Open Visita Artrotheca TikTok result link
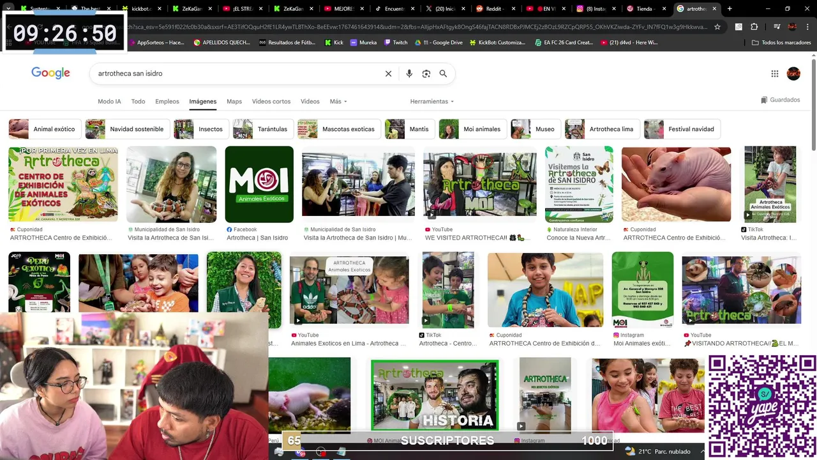The width and height of the screenshot is (817, 460). (x=768, y=238)
